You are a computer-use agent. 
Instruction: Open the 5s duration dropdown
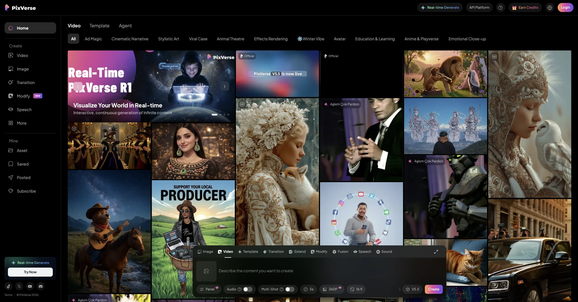tap(309, 289)
